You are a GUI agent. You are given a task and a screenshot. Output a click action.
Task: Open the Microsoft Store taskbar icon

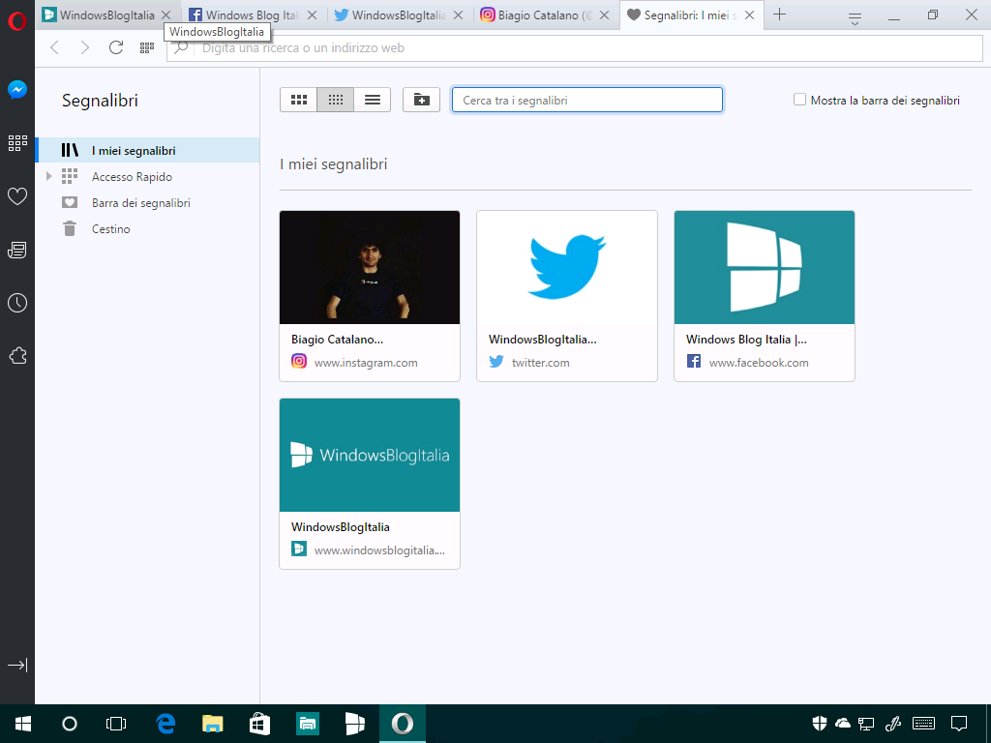coord(259,724)
